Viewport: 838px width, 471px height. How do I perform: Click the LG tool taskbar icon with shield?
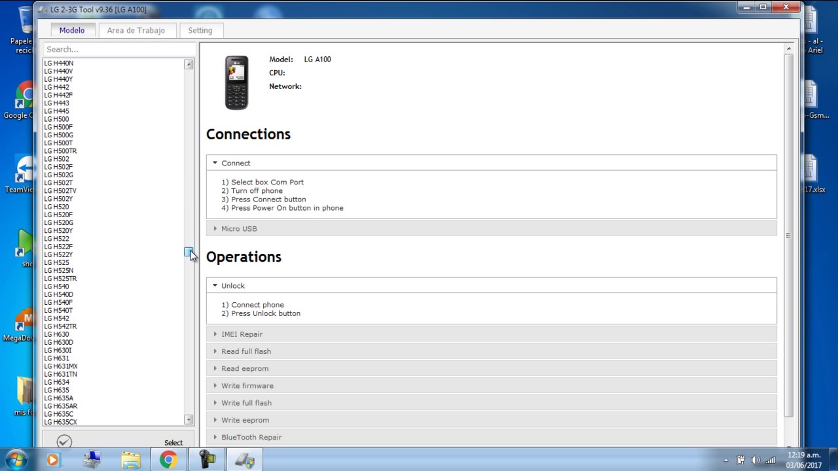245,460
